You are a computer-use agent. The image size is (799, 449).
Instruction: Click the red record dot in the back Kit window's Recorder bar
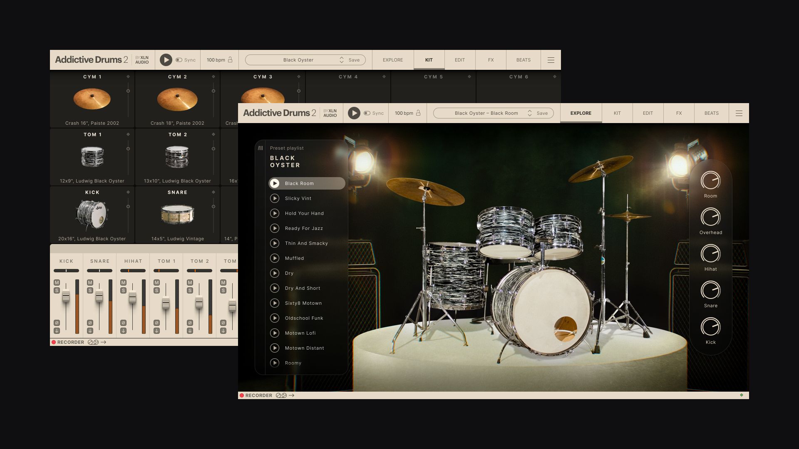pos(54,342)
